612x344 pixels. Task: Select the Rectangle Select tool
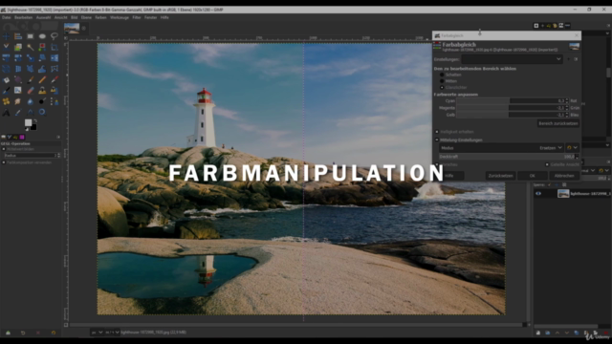click(x=30, y=36)
